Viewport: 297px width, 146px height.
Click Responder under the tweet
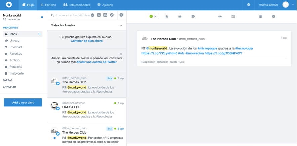pyautogui.click(x=148, y=62)
